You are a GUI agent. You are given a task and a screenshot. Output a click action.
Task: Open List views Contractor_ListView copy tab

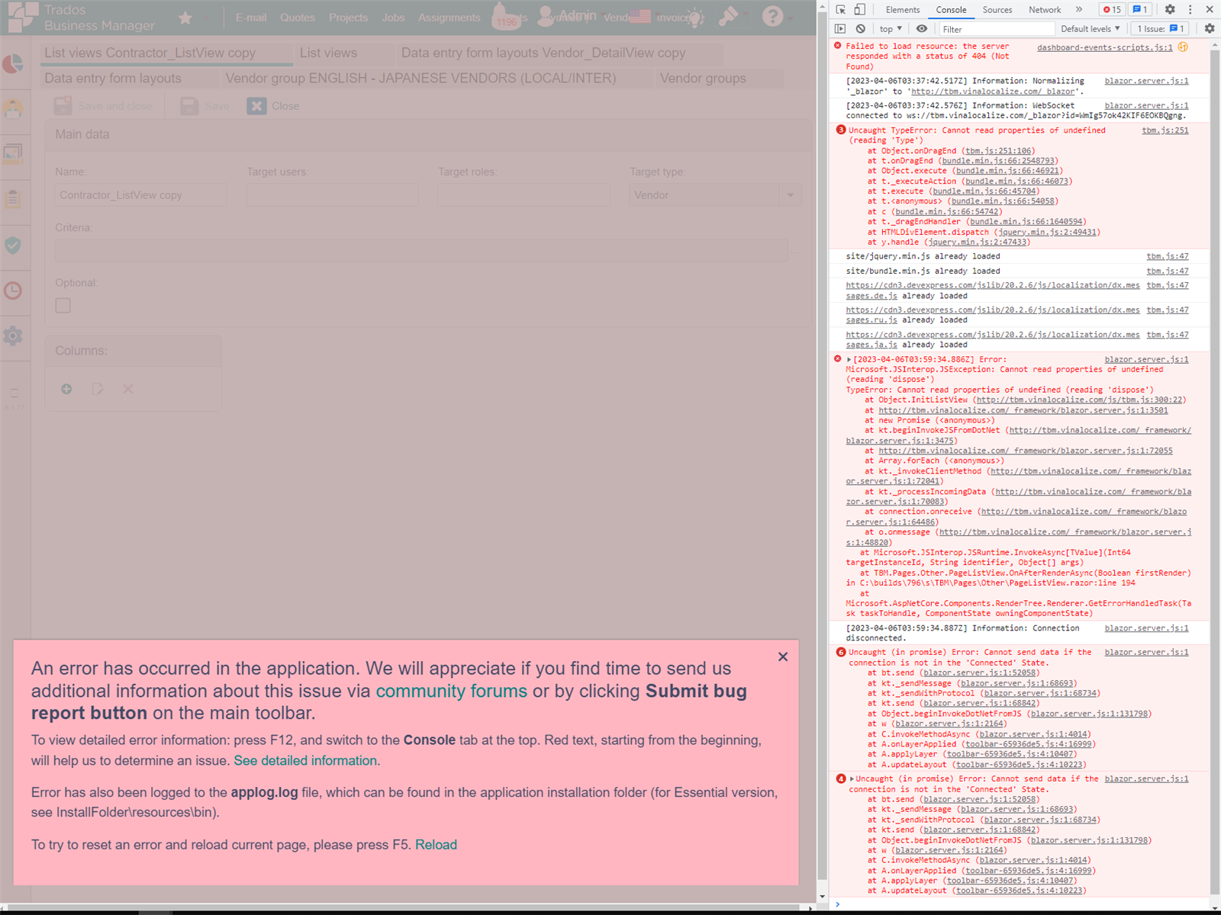(166, 53)
